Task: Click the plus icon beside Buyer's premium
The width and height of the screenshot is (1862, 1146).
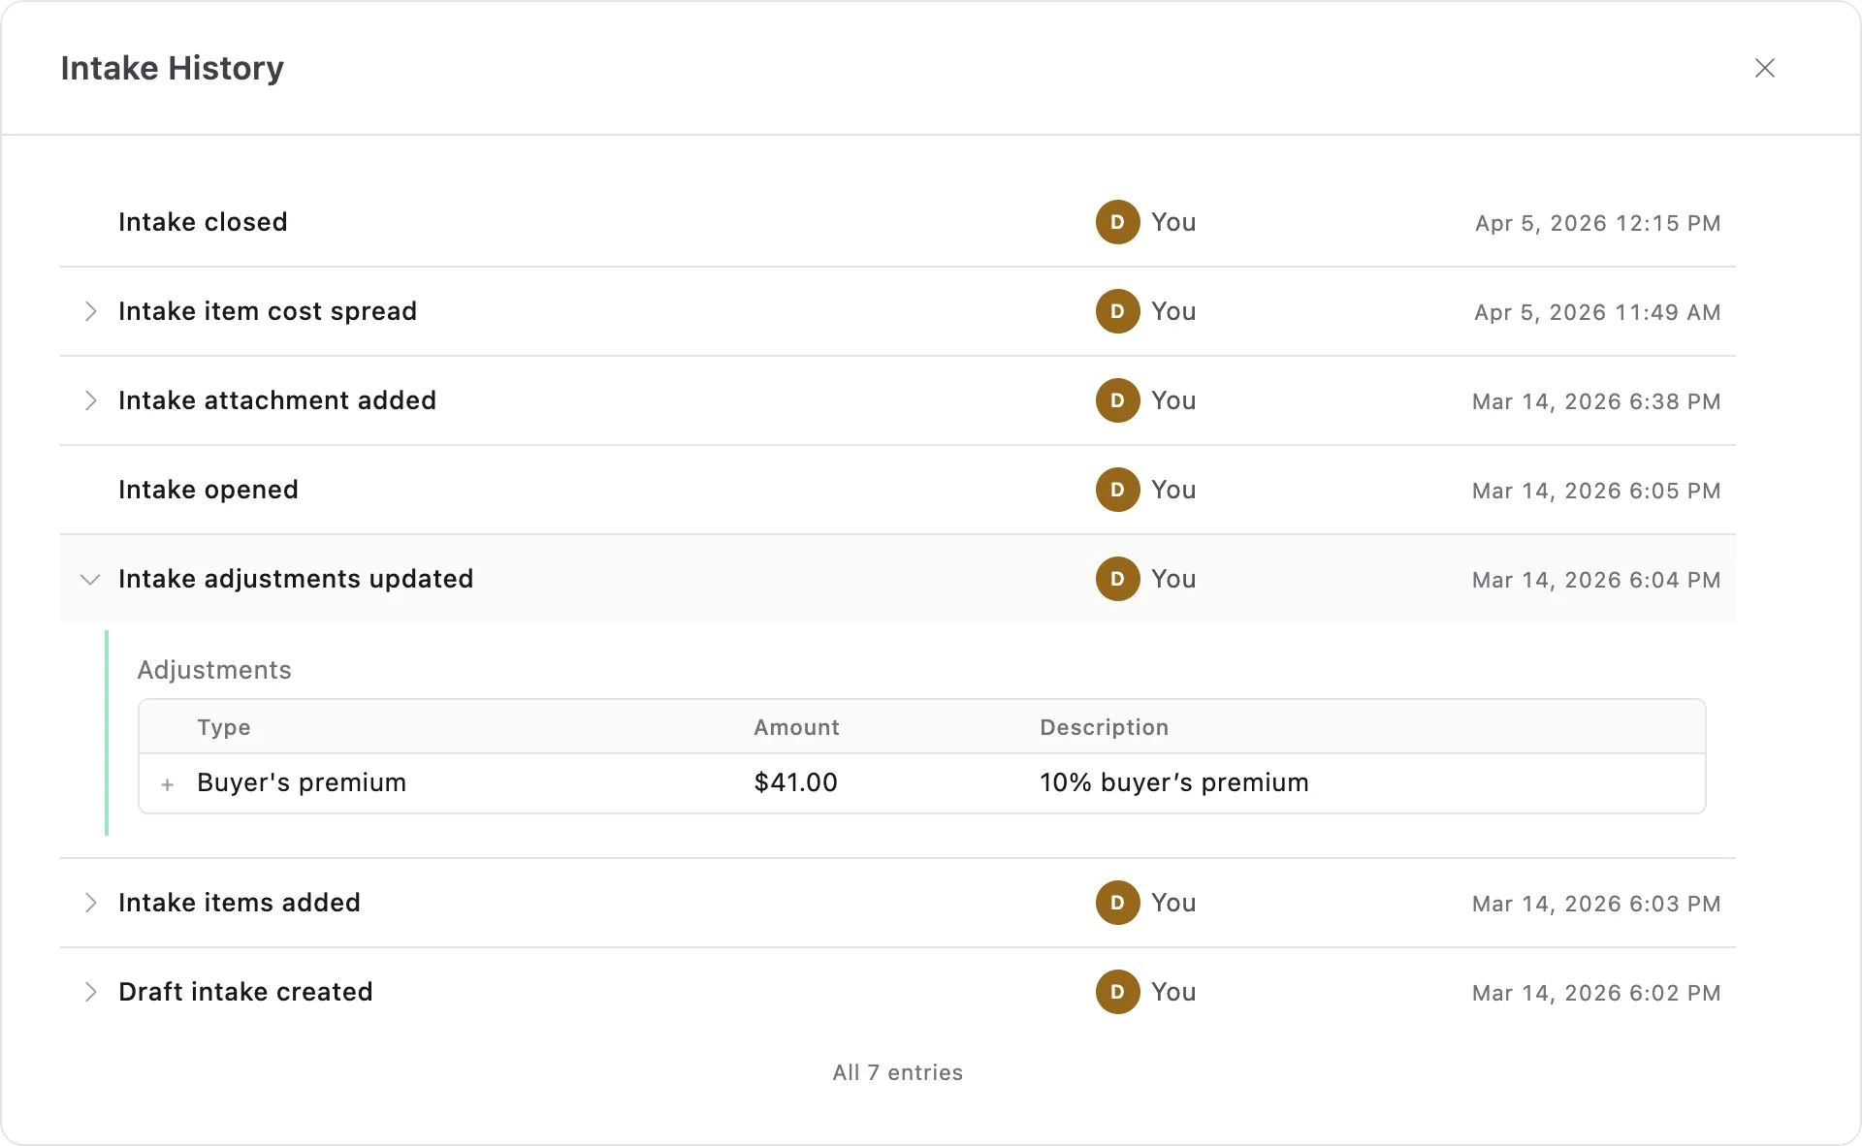Action: pyautogui.click(x=168, y=784)
